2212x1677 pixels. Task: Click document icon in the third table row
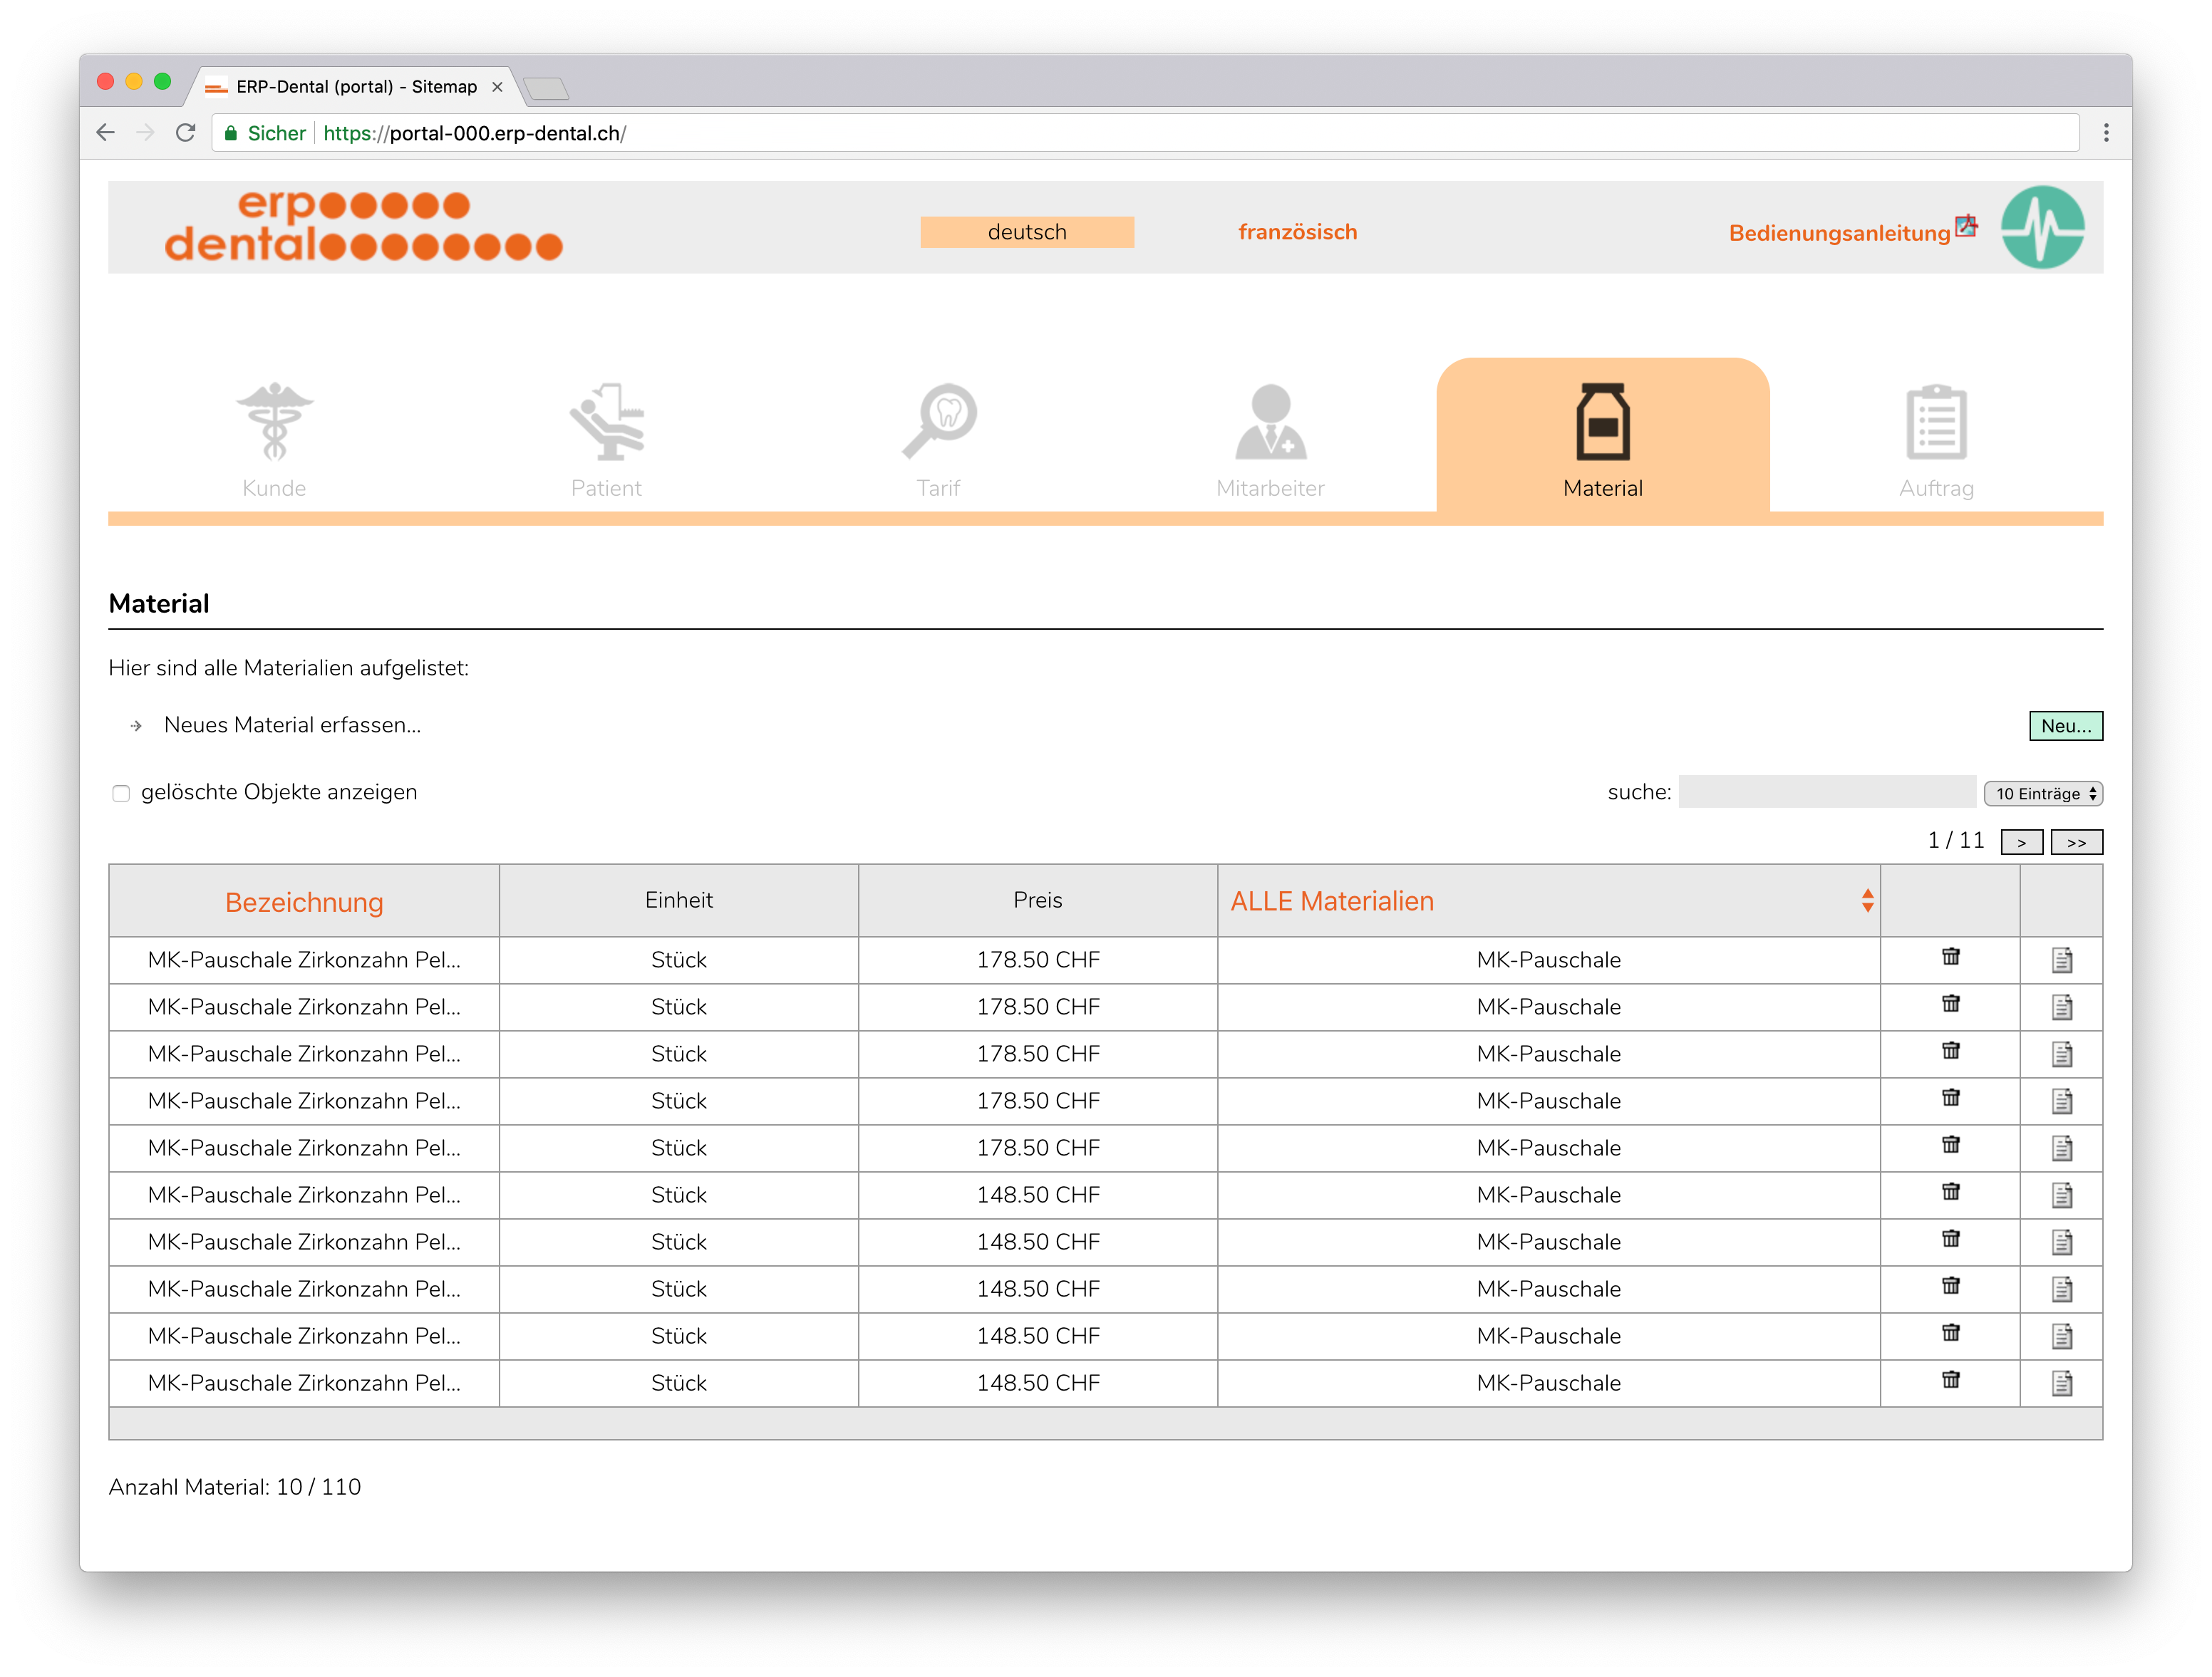pyautogui.click(x=2061, y=1054)
